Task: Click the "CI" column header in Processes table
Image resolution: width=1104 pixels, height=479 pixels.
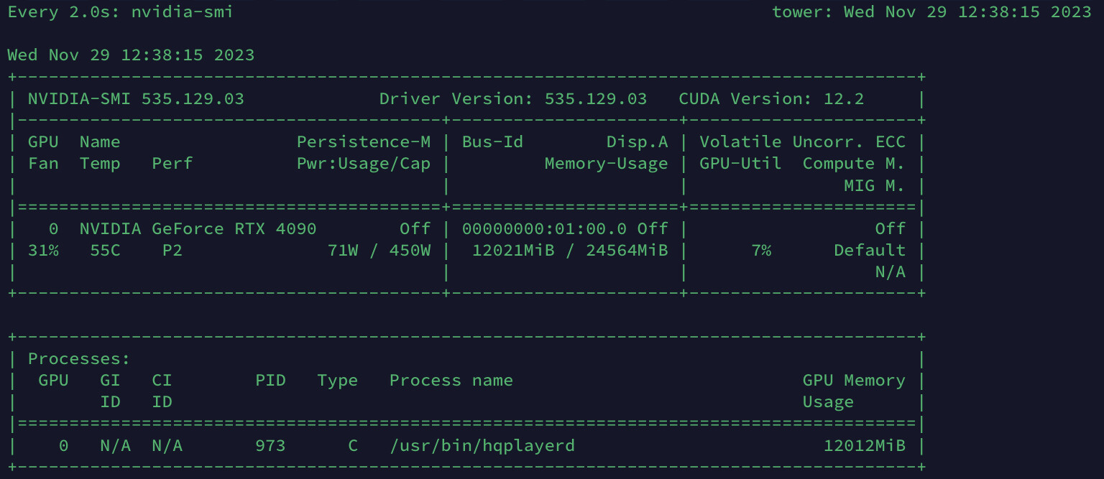Action: (162, 380)
